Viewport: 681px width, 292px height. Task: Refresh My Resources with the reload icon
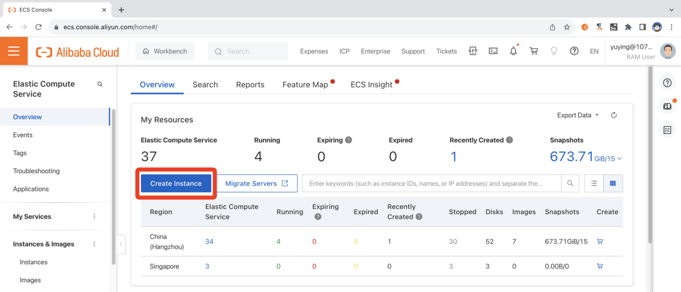click(x=614, y=115)
